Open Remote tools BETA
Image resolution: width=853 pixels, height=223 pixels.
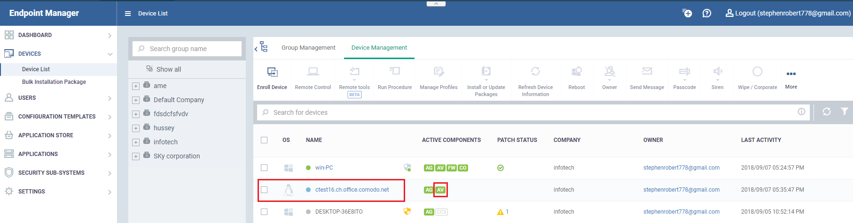pos(354,82)
